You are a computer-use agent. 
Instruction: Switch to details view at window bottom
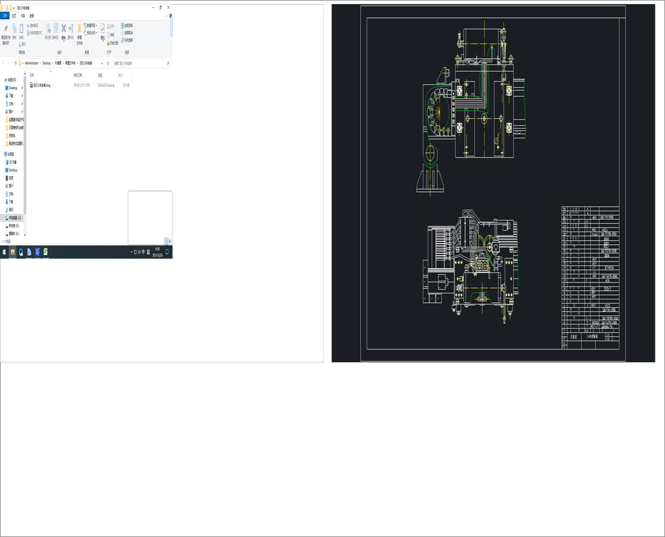click(x=167, y=241)
